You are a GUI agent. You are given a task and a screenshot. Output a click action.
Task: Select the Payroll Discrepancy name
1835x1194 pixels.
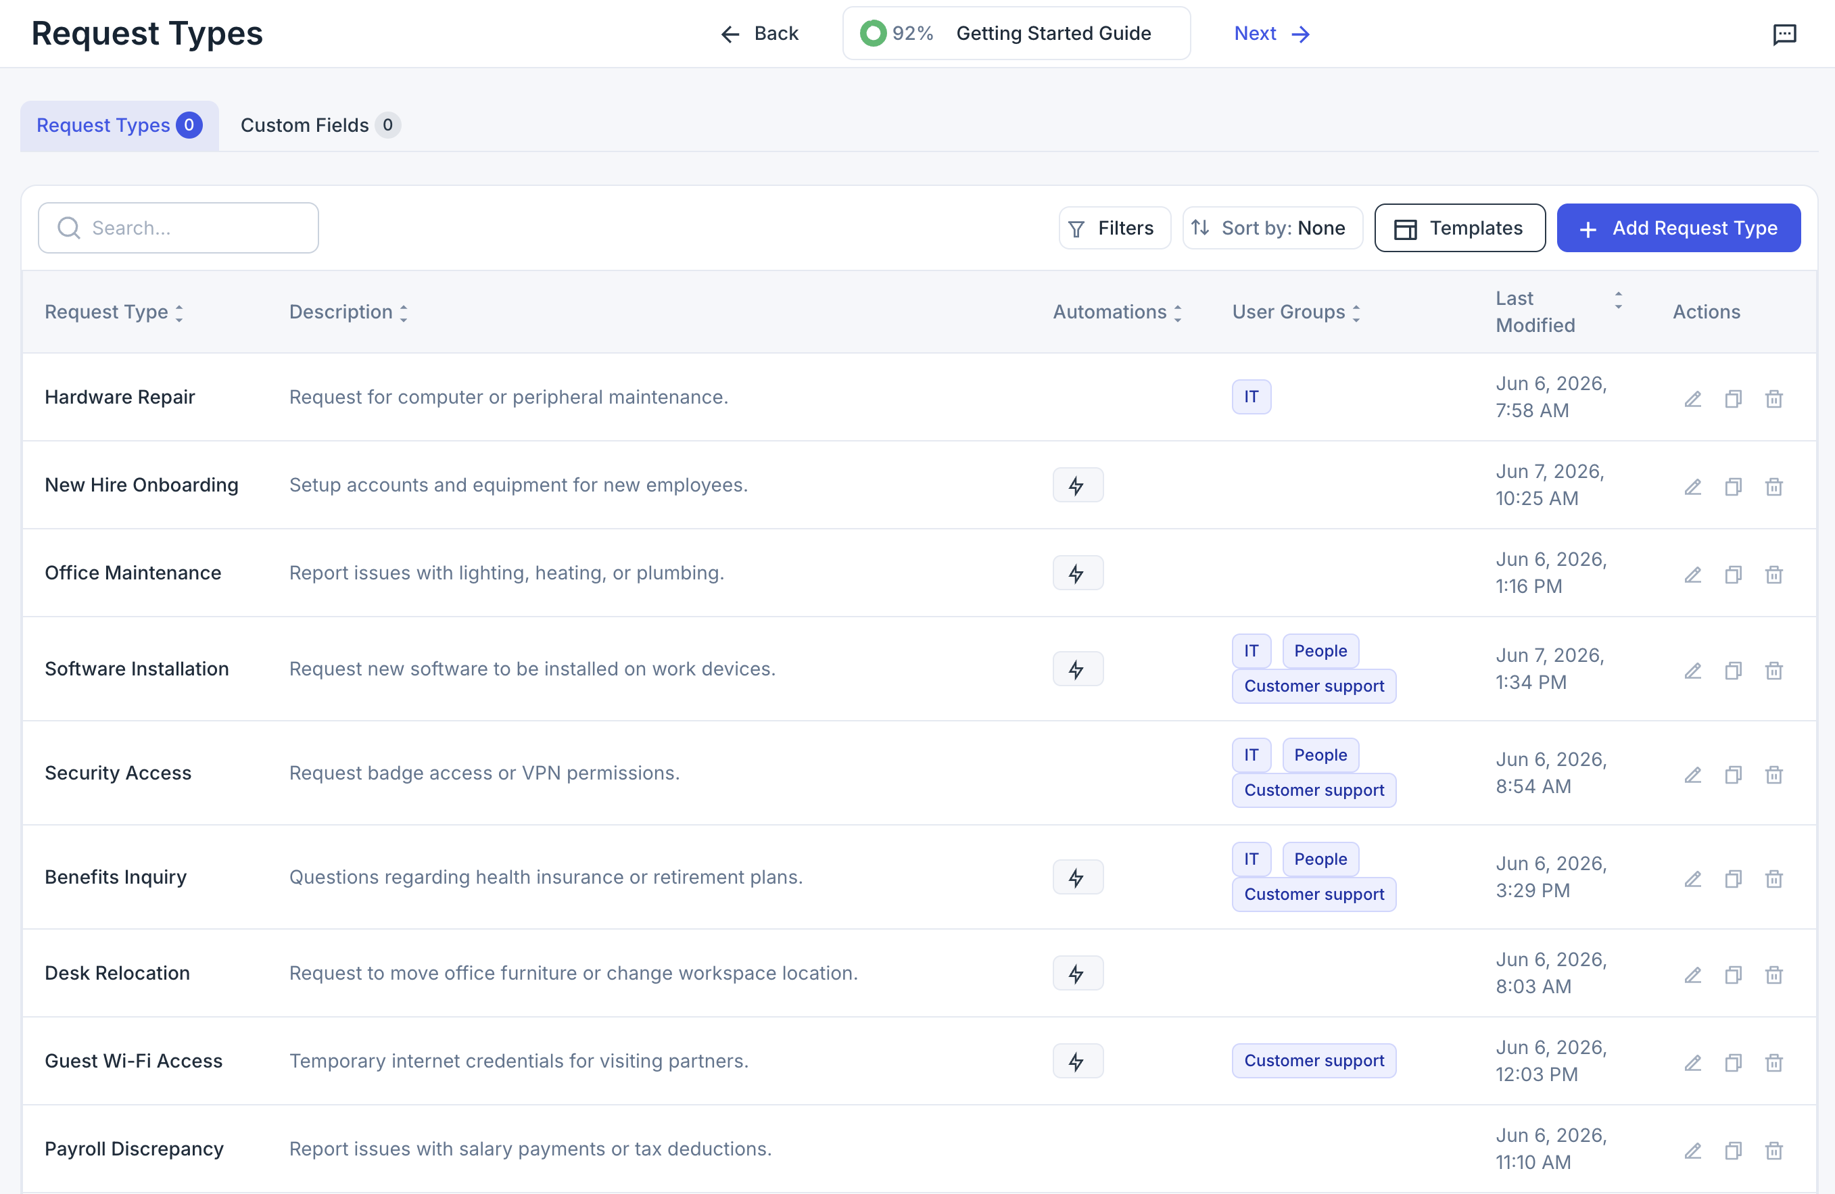134,1149
